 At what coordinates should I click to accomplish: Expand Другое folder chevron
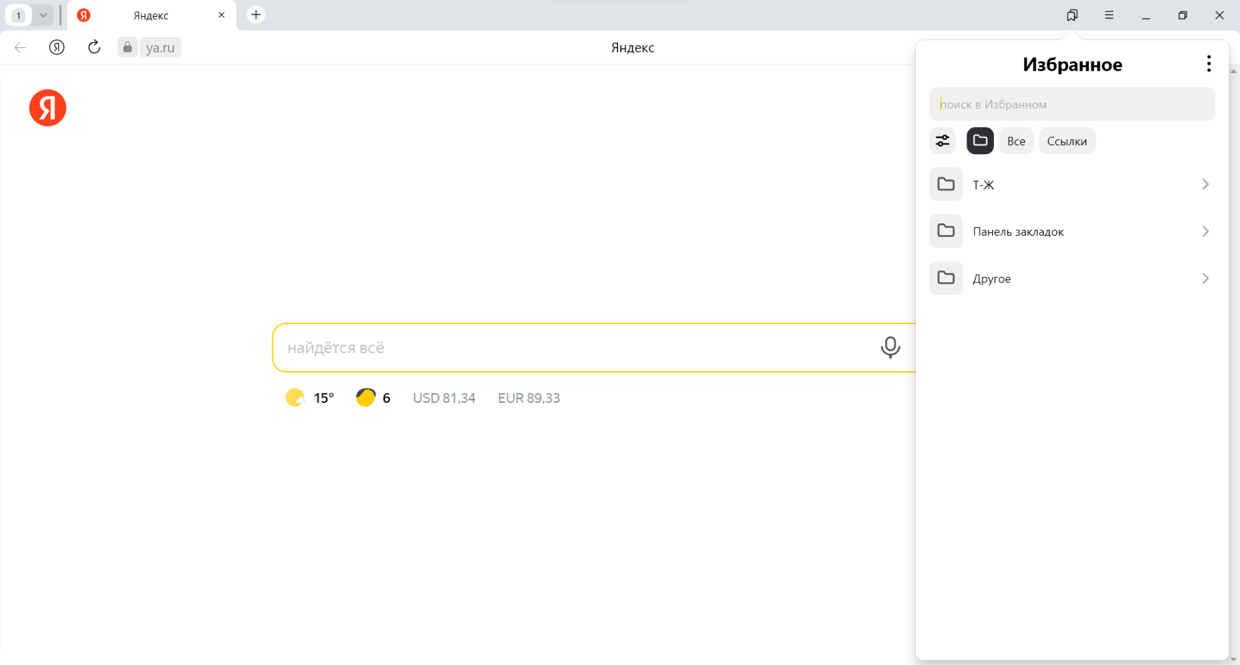1205,278
